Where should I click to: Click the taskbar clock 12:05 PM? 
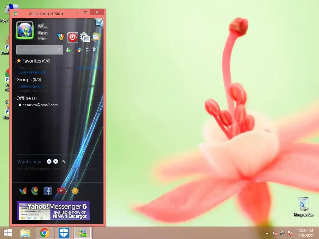pyautogui.click(x=305, y=231)
